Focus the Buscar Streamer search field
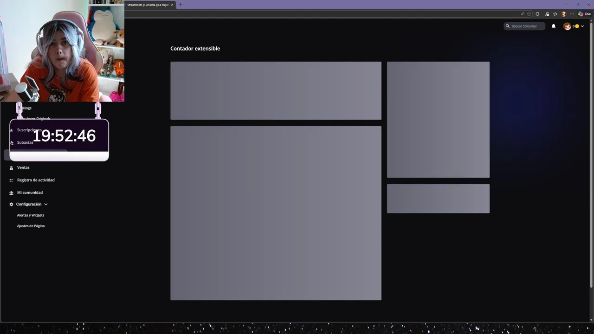The width and height of the screenshot is (594, 334). point(524,26)
